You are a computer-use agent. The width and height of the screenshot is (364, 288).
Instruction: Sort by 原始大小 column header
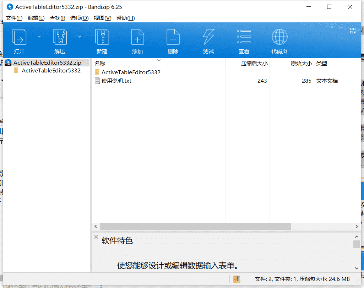(x=301, y=63)
